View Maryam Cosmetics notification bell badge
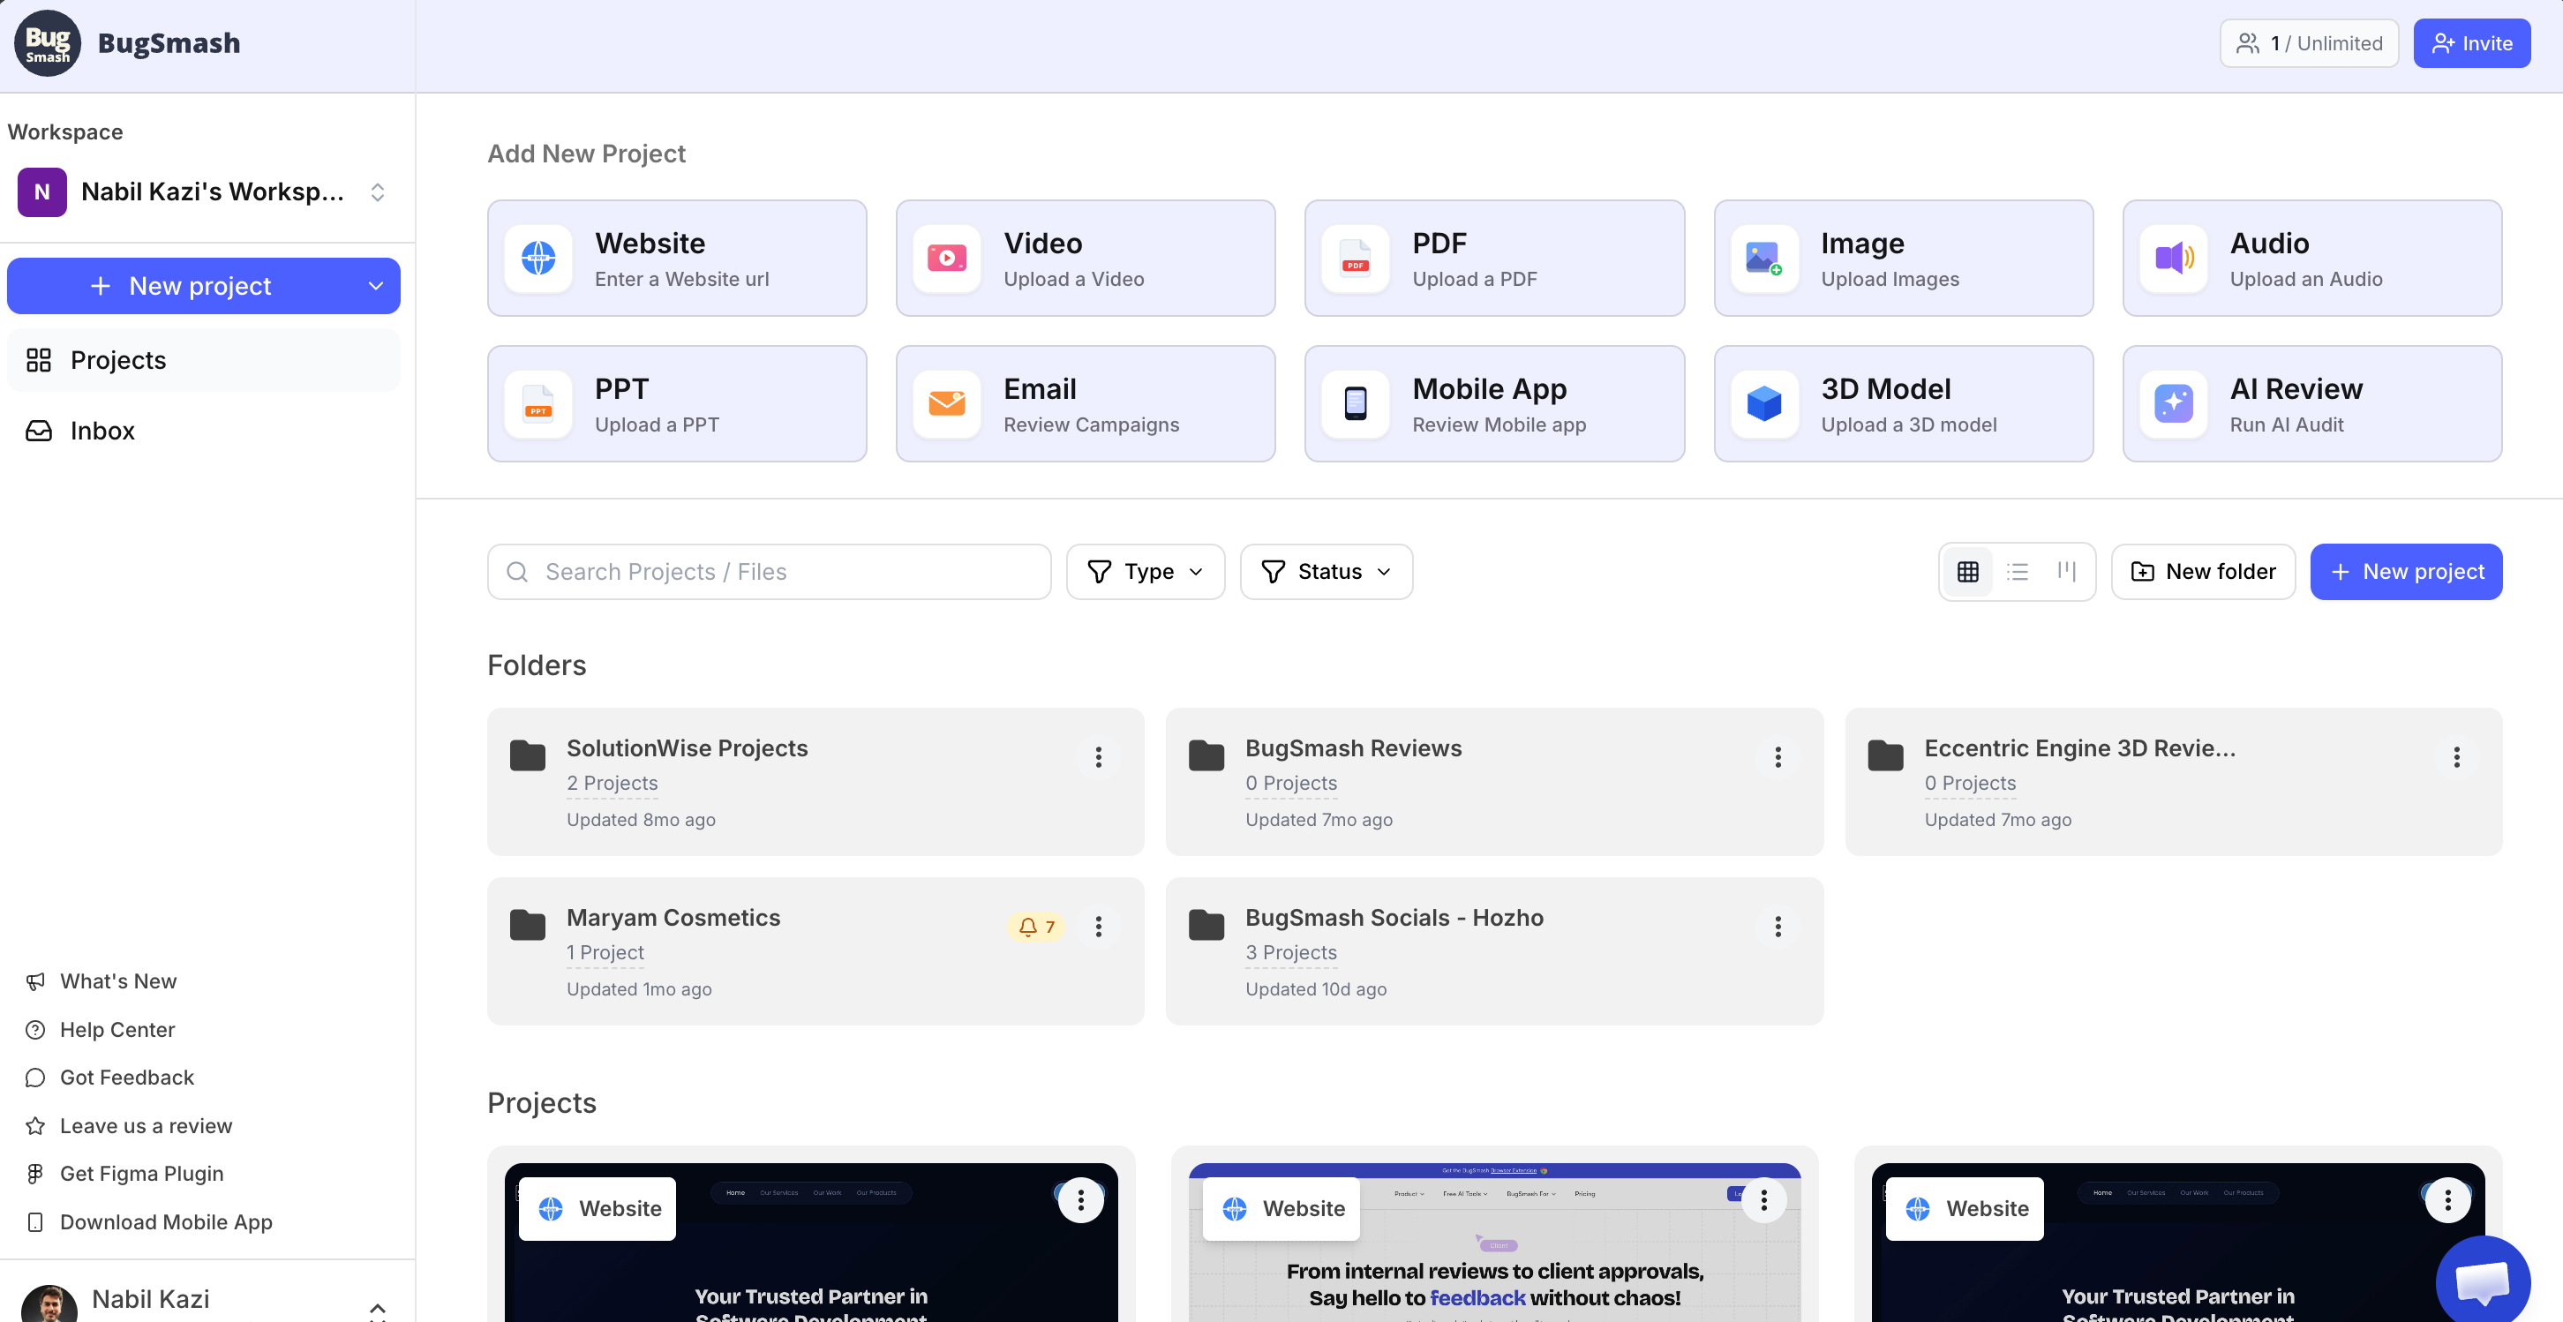 [1036, 928]
